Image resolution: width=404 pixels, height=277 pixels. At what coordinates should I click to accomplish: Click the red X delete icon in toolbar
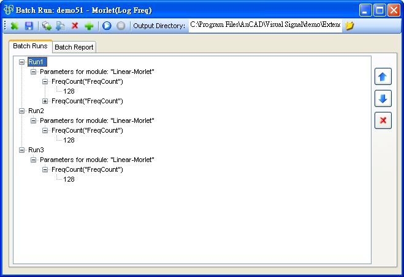(75, 26)
